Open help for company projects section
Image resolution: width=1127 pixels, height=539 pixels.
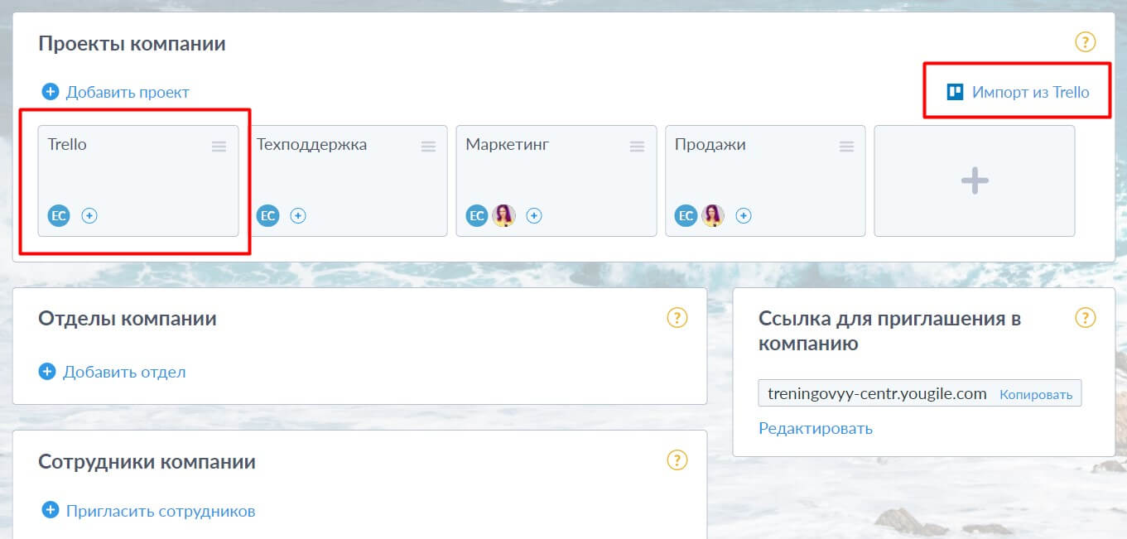coord(1085,42)
